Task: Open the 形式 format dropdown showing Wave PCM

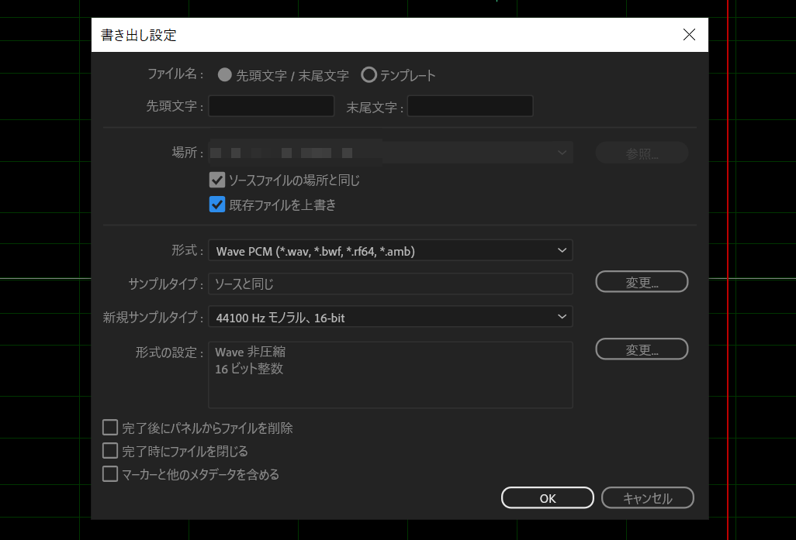Action: click(390, 250)
